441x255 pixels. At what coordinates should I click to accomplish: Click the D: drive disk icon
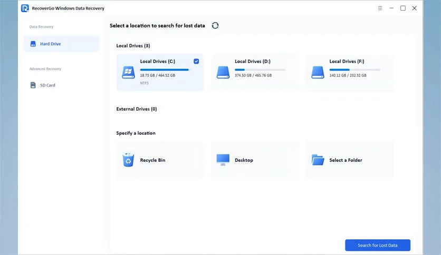(223, 72)
